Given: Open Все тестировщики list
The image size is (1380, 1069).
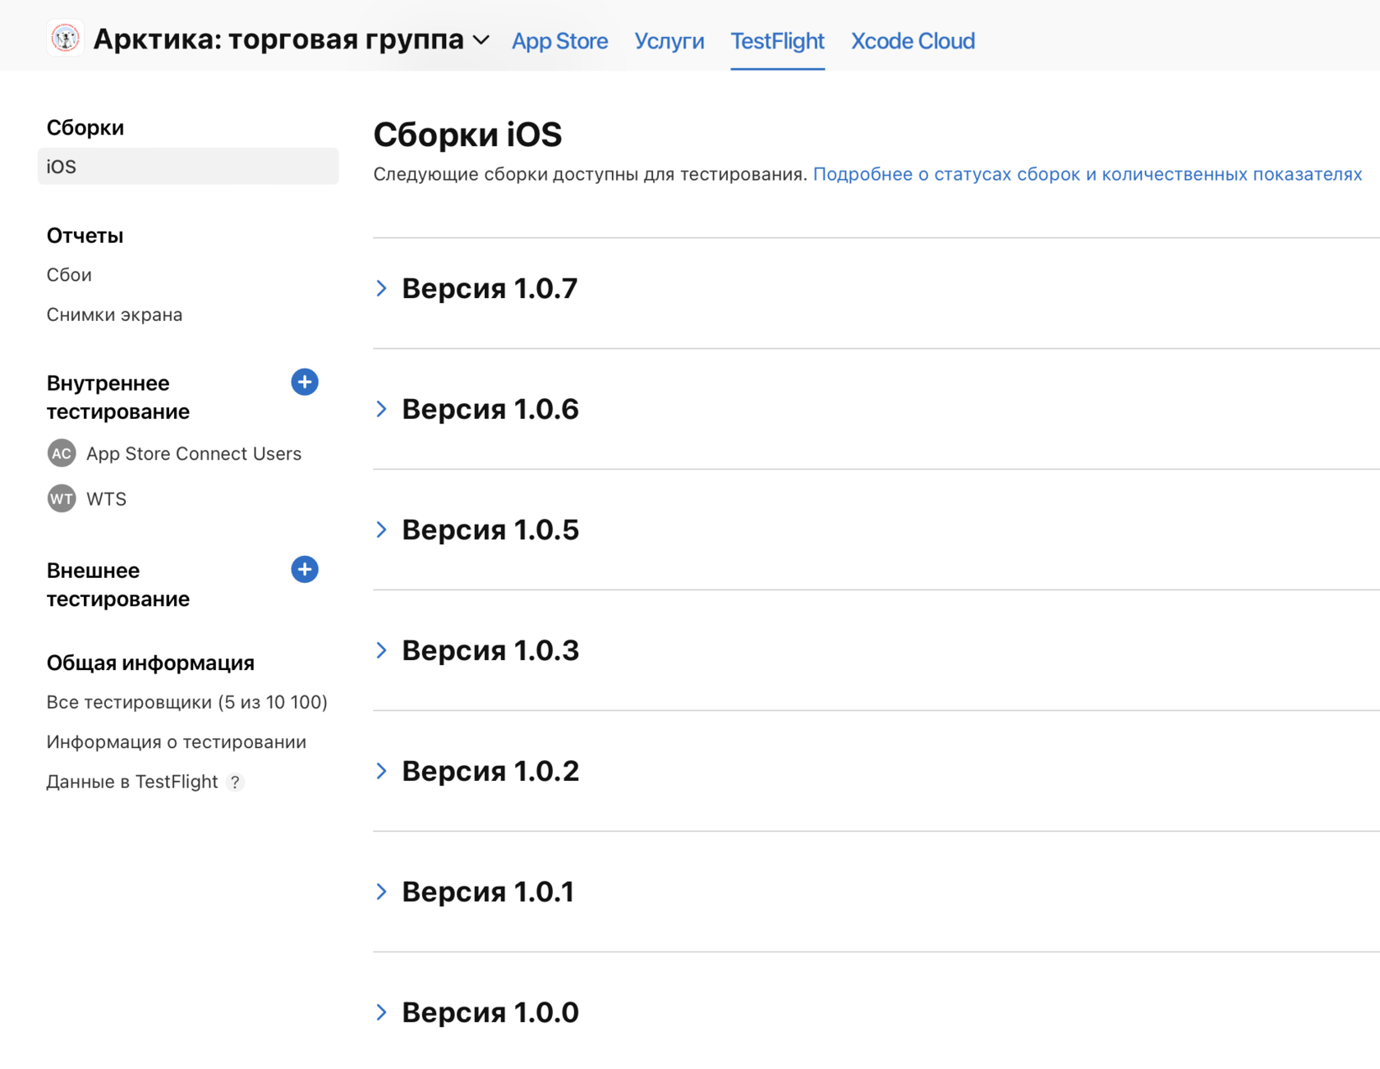Looking at the screenshot, I should (x=187, y=702).
